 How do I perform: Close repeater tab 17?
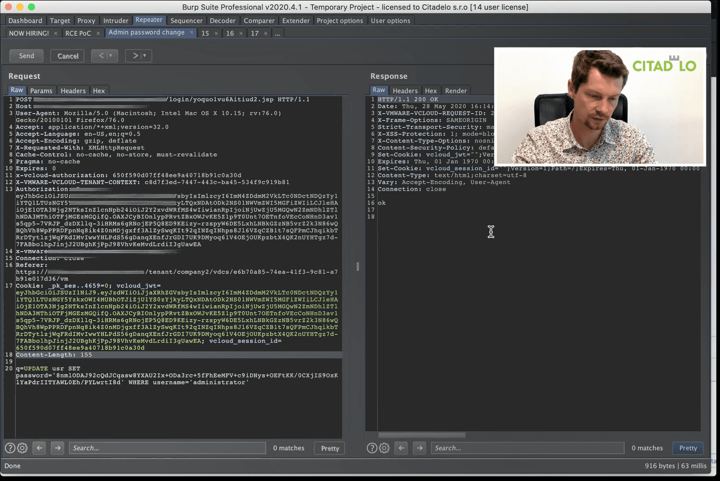point(265,33)
